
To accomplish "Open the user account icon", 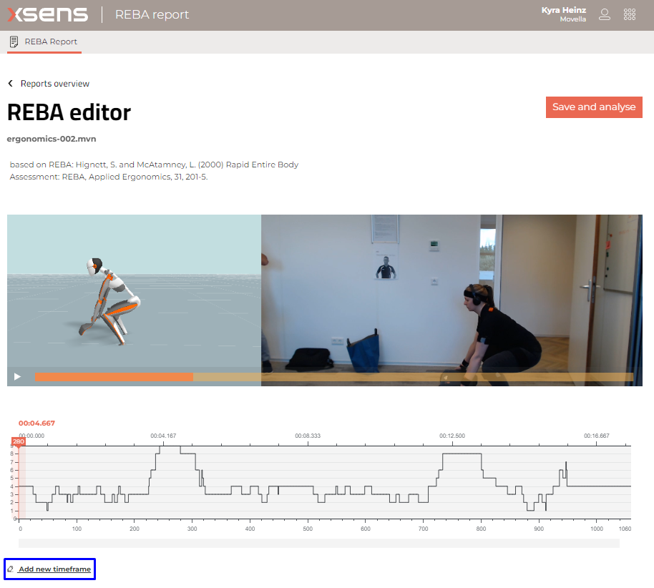I will point(605,14).
